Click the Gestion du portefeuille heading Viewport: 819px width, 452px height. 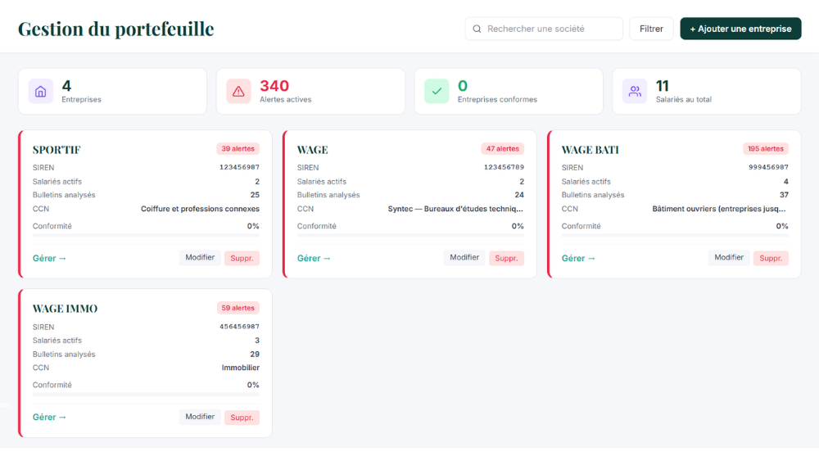click(x=116, y=29)
